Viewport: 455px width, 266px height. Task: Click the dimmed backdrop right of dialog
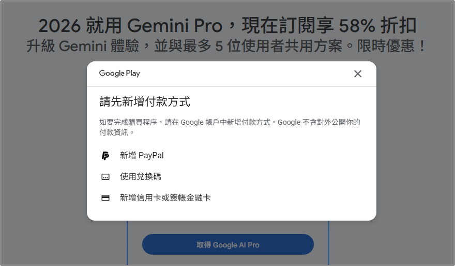pyautogui.click(x=414, y=155)
